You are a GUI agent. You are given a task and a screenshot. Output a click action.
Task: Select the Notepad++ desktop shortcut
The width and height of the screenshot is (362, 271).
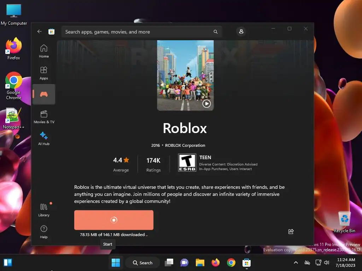pos(13,119)
